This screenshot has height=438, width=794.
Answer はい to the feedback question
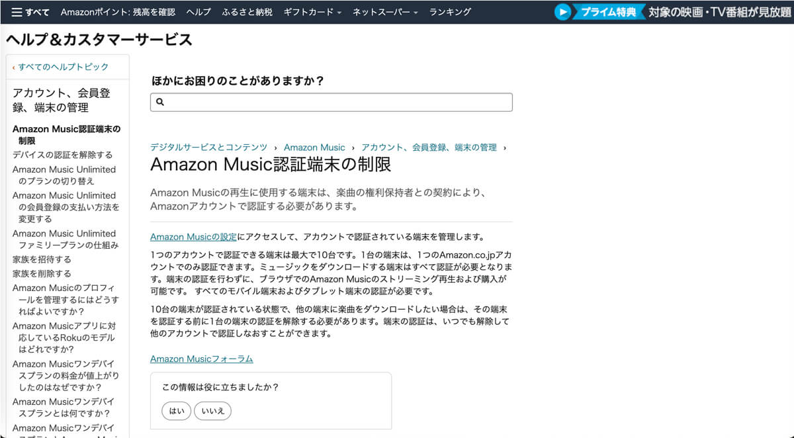tap(177, 411)
